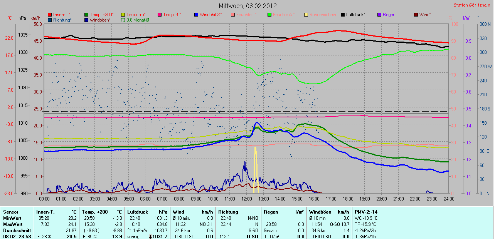This screenshot has height=239, width=495.
Task: Click the 270 W direction axis label
Action: (486, 66)
